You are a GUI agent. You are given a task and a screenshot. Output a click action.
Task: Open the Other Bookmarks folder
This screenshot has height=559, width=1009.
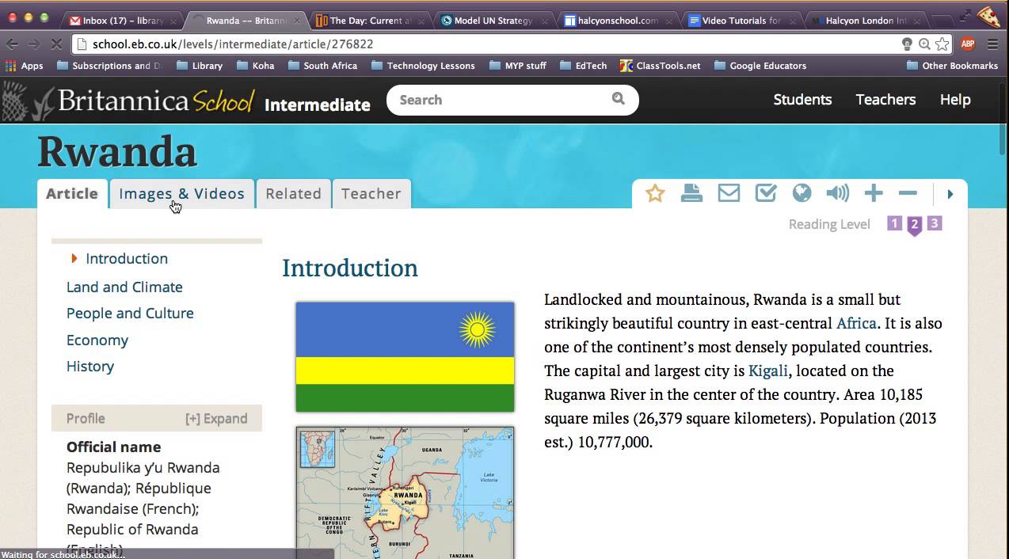point(952,66)
